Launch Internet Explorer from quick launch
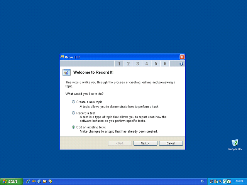247x185 pixels. click(28, 182)
